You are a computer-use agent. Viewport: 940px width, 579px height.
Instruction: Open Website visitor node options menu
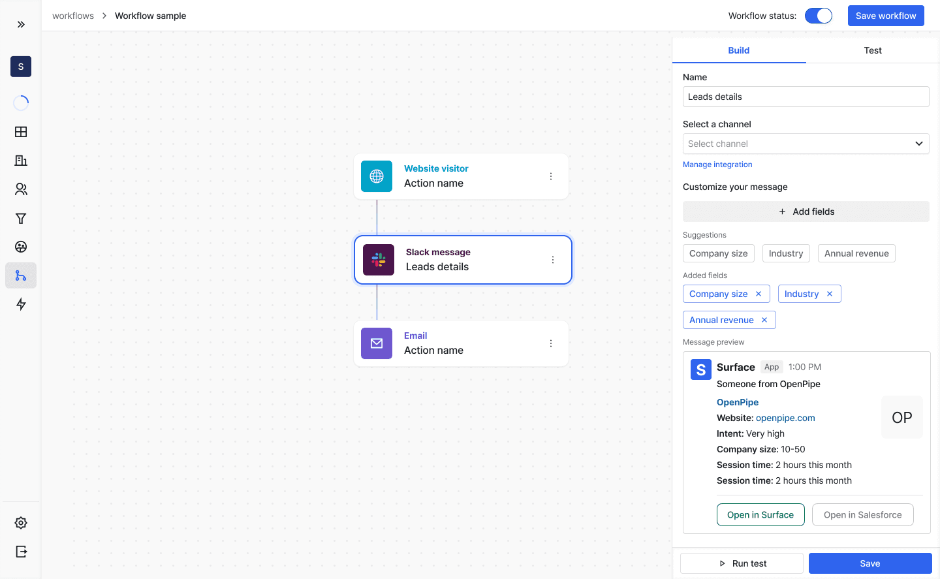point(551,176)
